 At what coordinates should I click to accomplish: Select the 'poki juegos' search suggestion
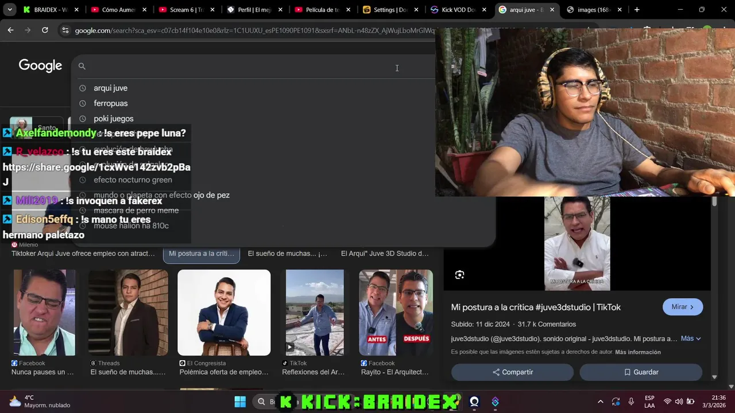114,119
